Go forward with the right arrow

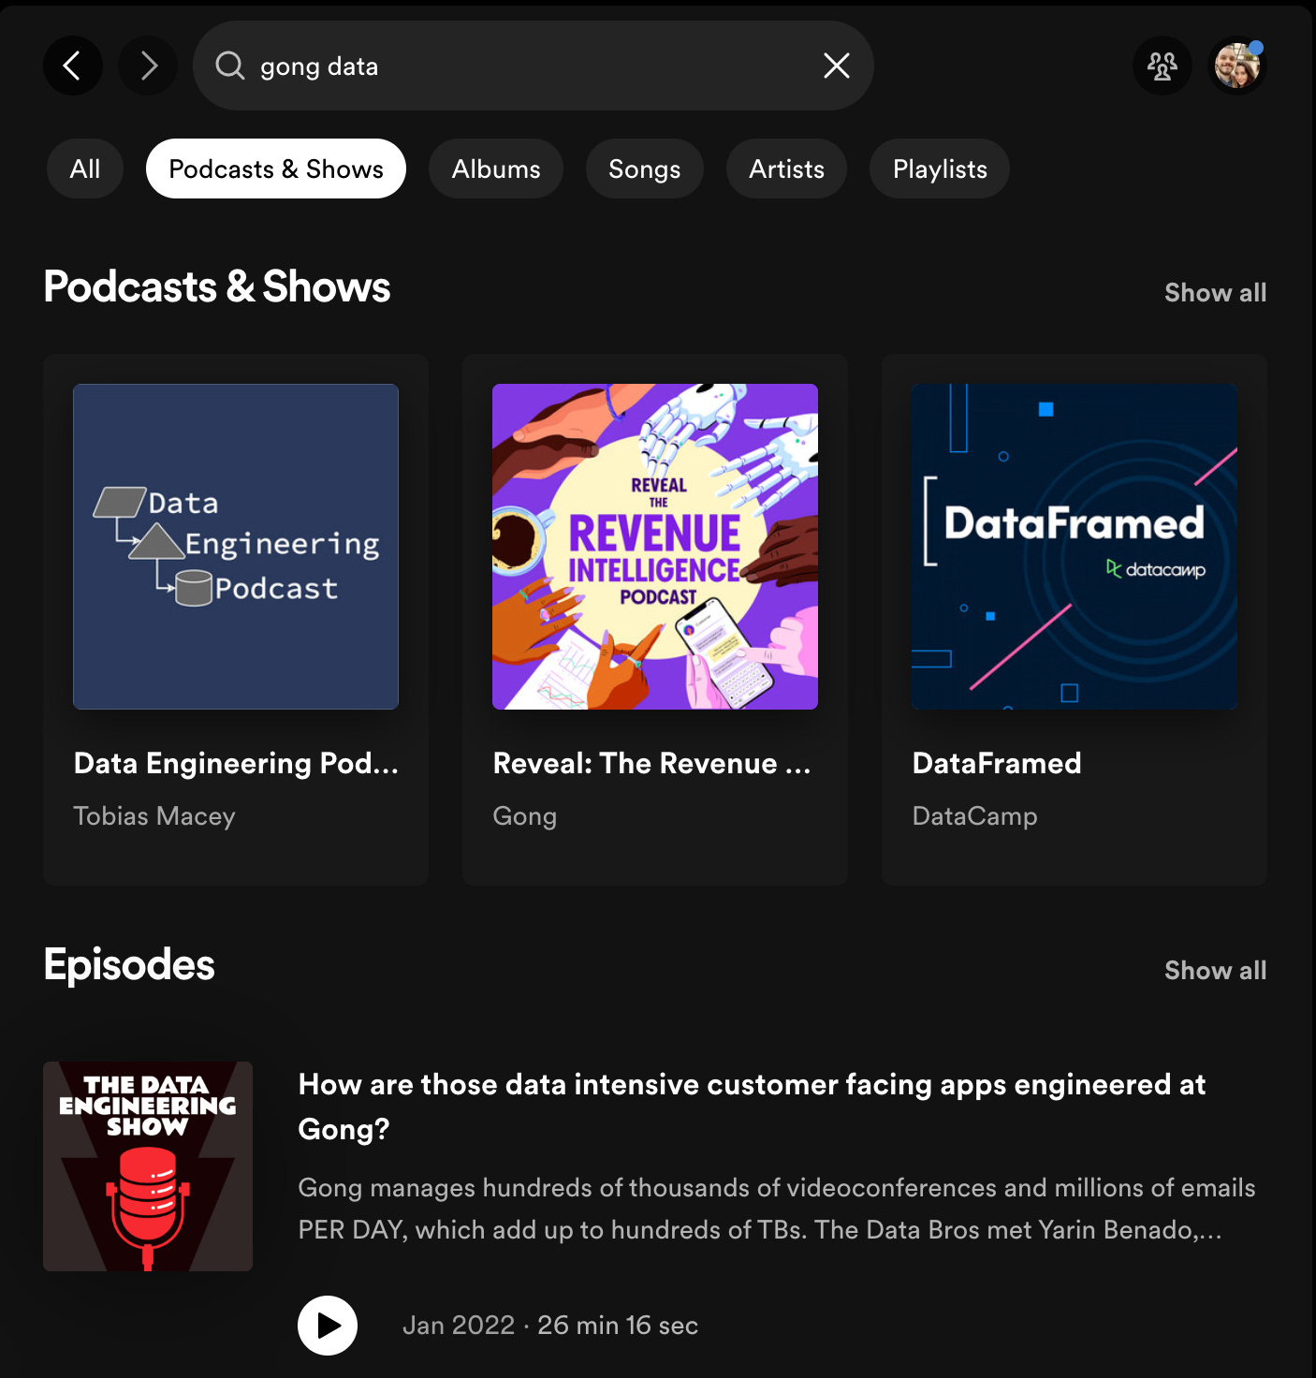(148, 66)
